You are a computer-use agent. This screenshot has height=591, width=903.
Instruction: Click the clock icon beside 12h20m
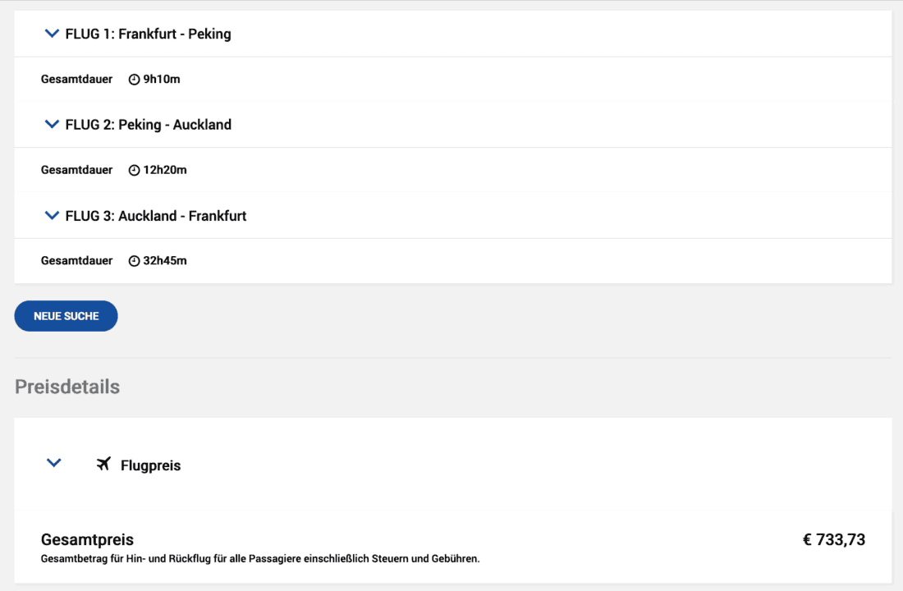click(x=135, y=171)
